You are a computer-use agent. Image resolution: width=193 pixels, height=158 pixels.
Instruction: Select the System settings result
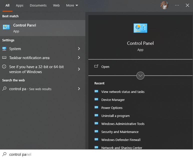coord(43,49)
